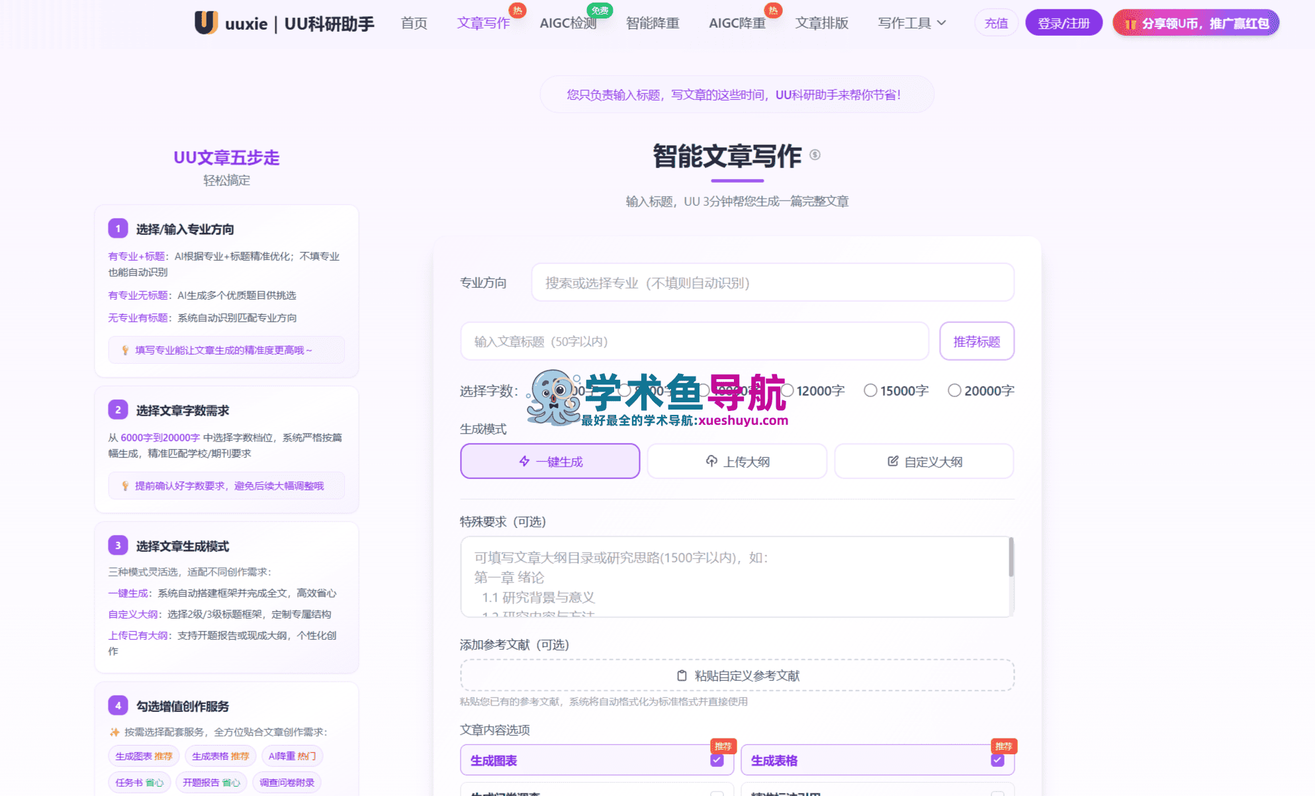This screenshot has height=796, width=1315.
Task: Click tip 填写专业能让文章生成的精准度更高哦
Action: click(x=226, y=350)
